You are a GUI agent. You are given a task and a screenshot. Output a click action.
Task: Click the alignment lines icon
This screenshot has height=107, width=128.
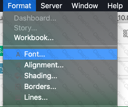18,65
